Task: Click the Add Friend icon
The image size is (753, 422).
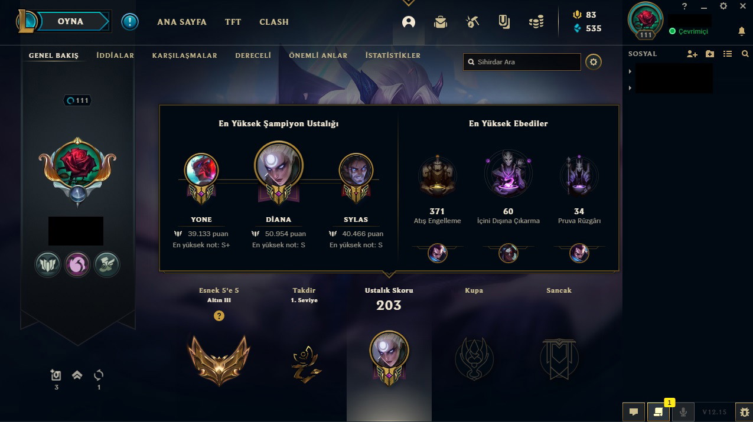Action: (692, 54)
